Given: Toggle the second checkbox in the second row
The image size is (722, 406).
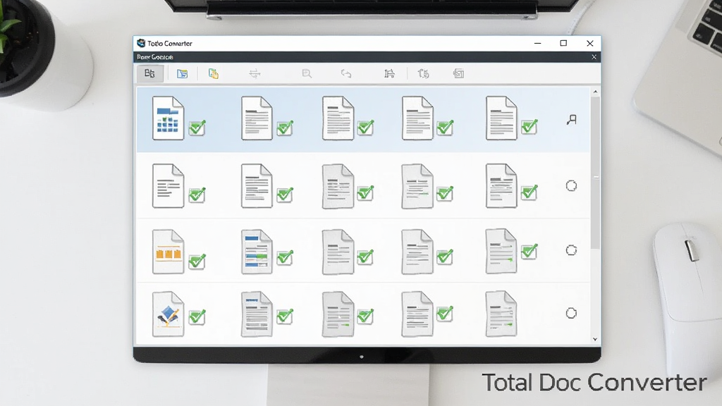Looking at the screenshot, I should [x=285, y=195].
